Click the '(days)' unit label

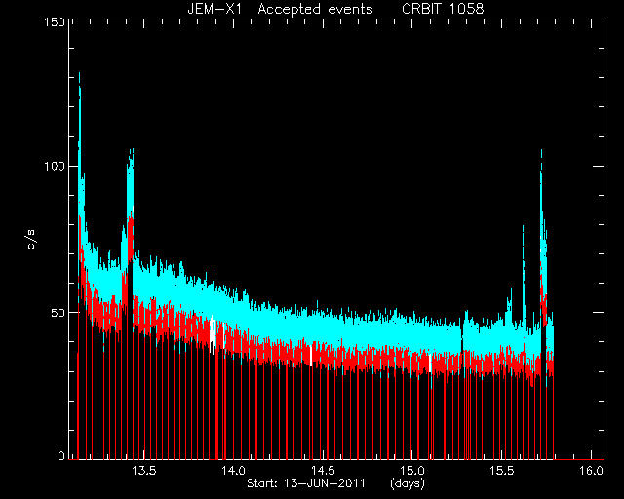click(x=408, y=483)
